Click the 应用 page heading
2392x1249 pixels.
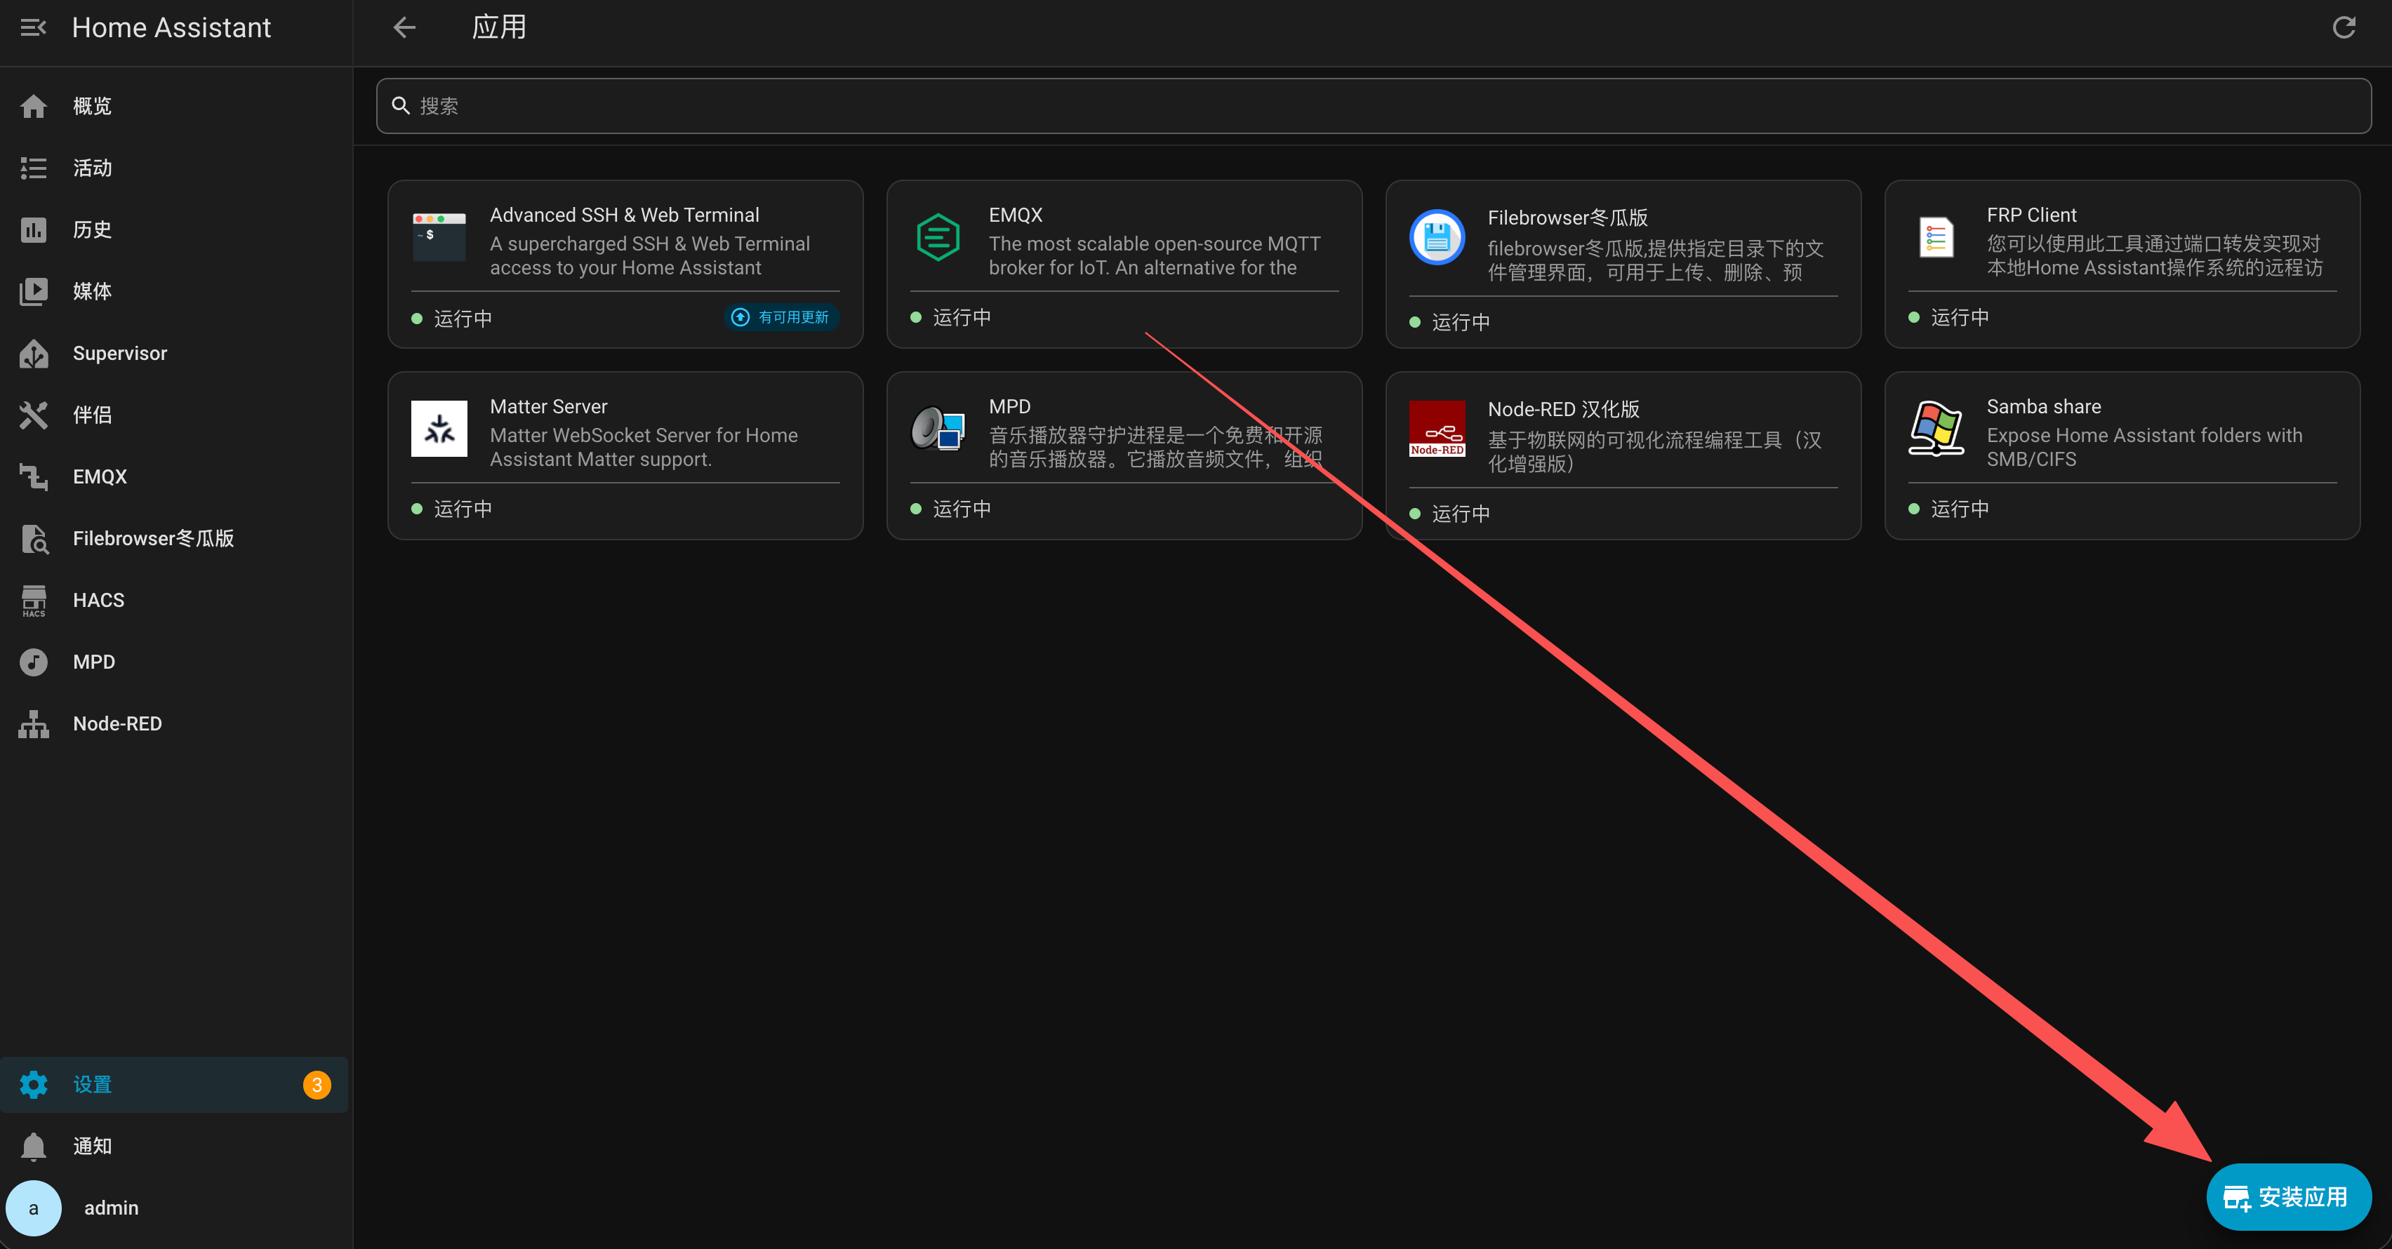pos(498,28)
